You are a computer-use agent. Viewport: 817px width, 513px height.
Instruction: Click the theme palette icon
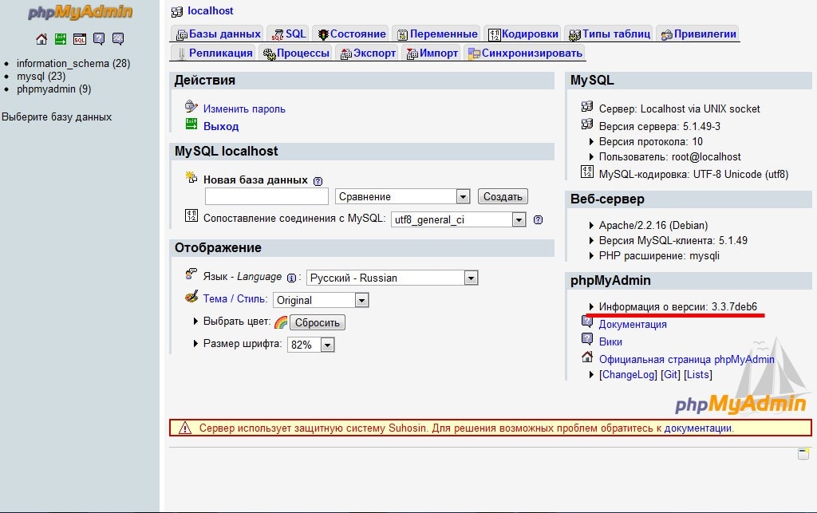[x=191, y=296]
